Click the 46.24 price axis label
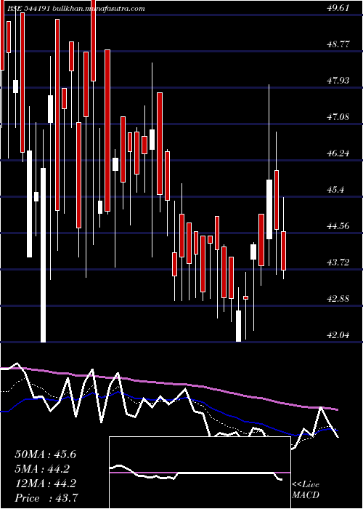Viewport: 363px width, 509px height. point(338,153)
